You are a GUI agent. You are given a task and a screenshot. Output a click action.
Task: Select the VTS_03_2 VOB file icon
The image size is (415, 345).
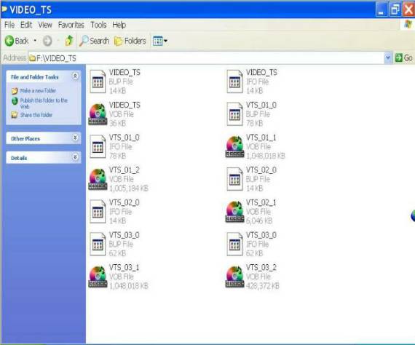point(234,277)
